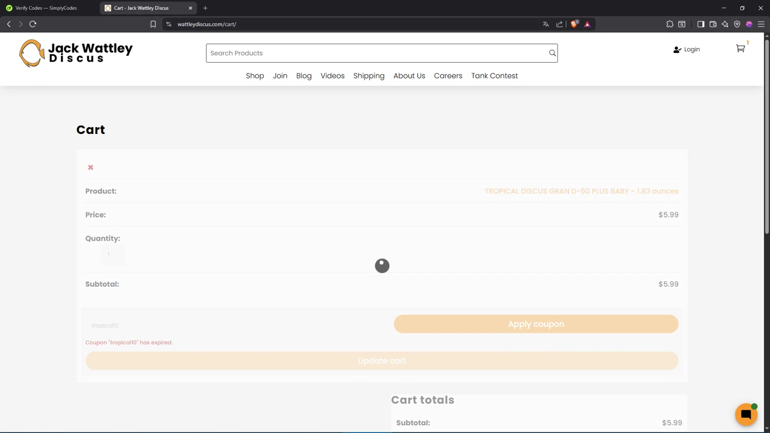Click the Update cart button
This screenshot has height=433, width=770.
point(382,361)
